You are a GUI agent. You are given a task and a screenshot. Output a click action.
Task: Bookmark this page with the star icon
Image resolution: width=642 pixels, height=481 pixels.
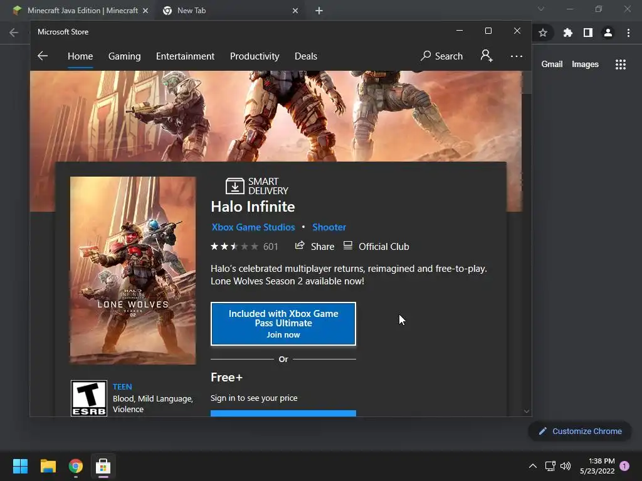point(543,33)
